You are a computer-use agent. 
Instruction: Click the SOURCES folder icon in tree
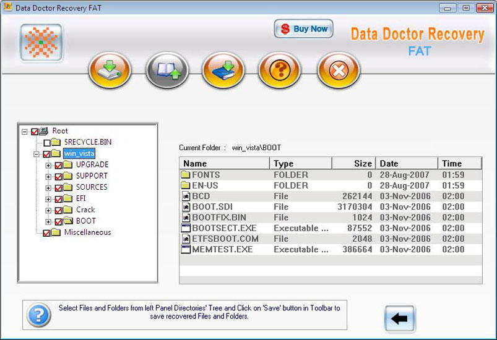coord(67,187)
